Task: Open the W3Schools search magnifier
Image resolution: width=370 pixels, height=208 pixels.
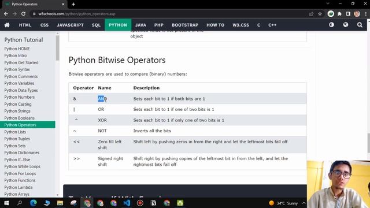Action: pyautogui.click(x=360, y=25)
